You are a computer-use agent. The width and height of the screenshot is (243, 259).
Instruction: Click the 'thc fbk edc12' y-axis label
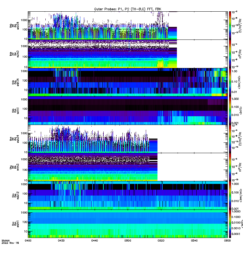(16, 196)
